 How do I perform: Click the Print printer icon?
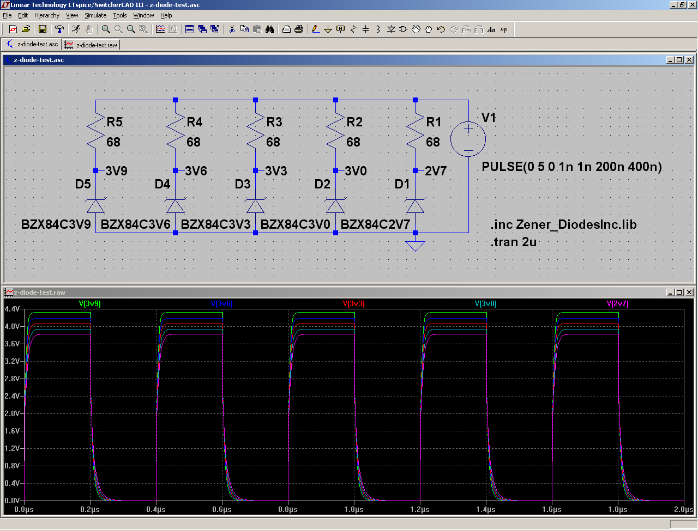pyautogui.click(x=299, y=29)
